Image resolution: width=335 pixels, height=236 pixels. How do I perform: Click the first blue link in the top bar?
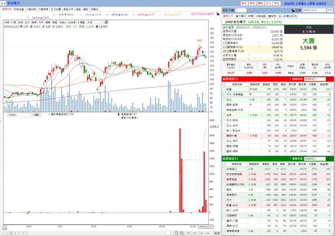(289, 4)
